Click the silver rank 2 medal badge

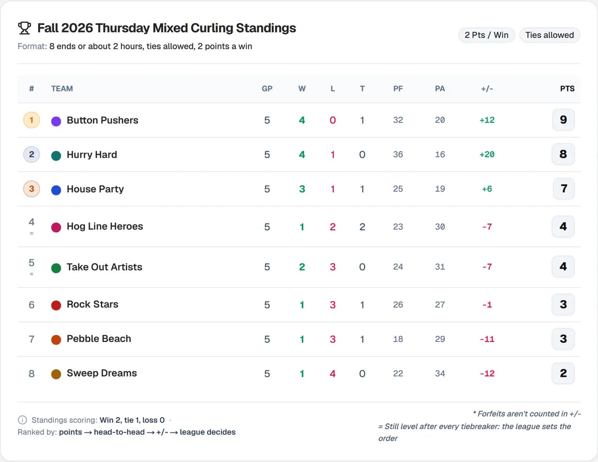coord(32,154)
